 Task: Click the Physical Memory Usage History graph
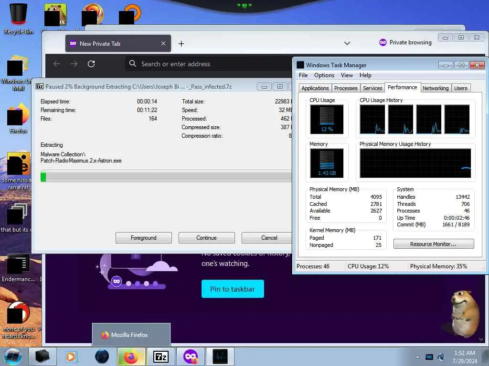(415, 163)
